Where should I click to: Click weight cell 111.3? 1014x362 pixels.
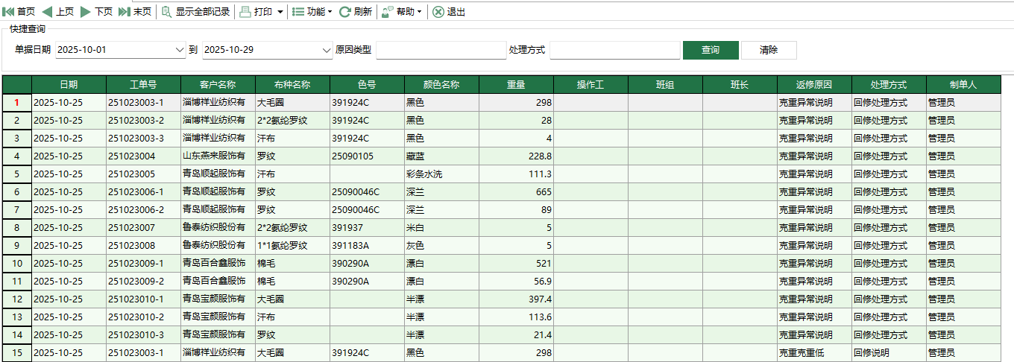click(517, 174)
